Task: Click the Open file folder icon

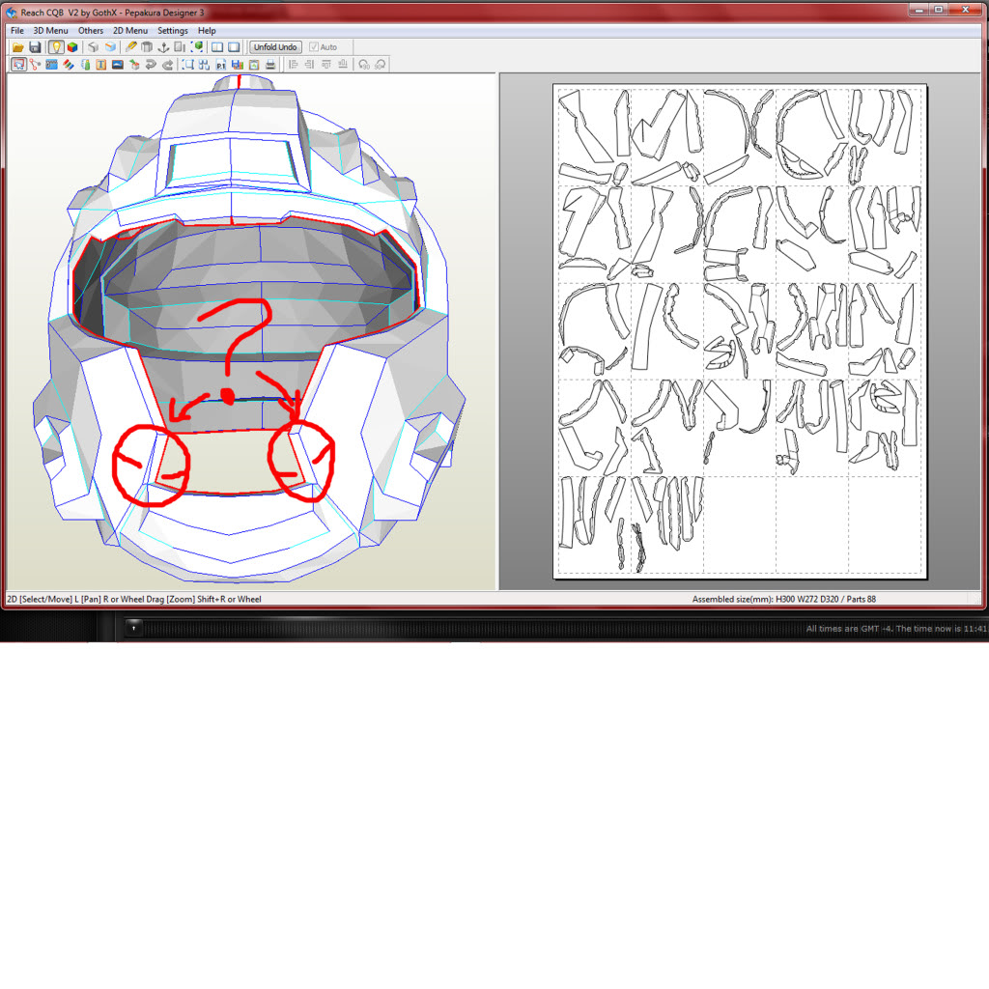Action: click(x=18, y=47)
